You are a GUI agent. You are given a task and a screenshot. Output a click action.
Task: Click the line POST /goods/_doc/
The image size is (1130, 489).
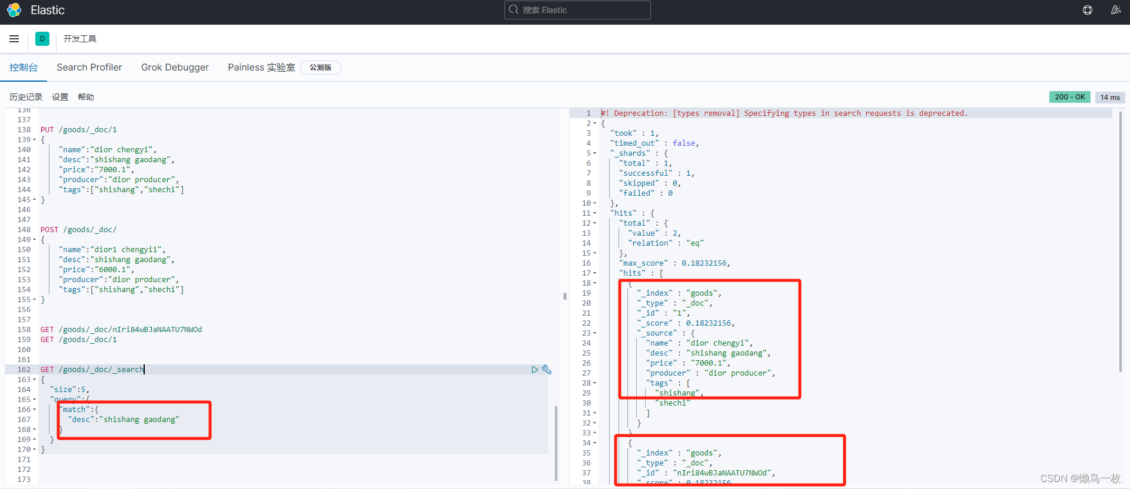click(x=78, y=230)
